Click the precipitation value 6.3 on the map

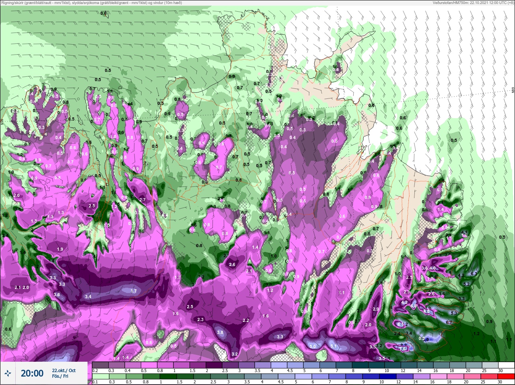[474, 274]
